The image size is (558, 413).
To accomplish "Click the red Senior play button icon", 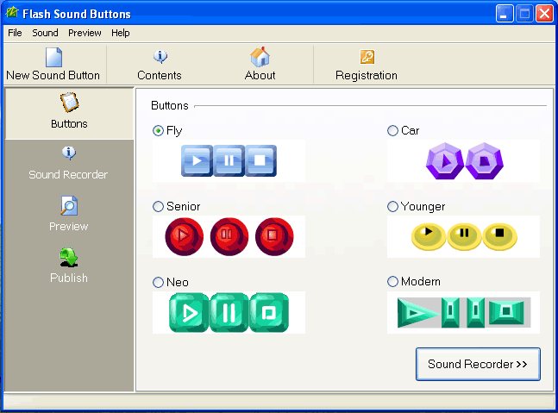I will [x=184, y=236].
